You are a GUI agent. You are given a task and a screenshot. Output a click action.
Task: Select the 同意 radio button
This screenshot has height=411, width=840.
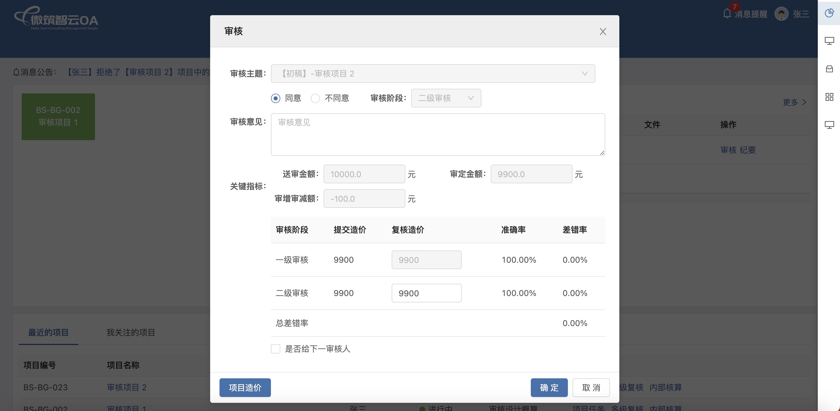[276, 98]
